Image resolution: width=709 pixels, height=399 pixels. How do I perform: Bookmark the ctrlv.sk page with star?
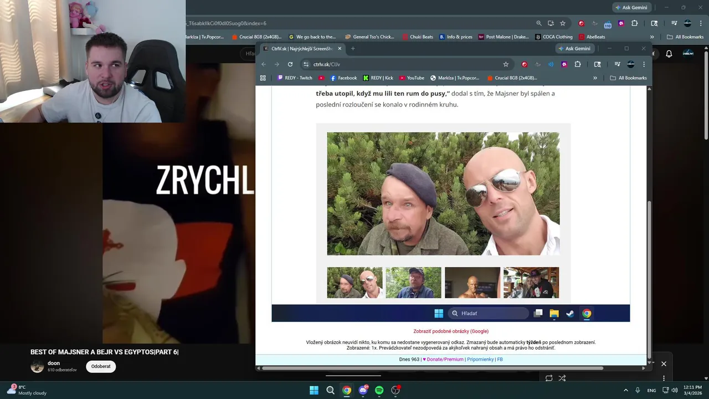point(506,64)
